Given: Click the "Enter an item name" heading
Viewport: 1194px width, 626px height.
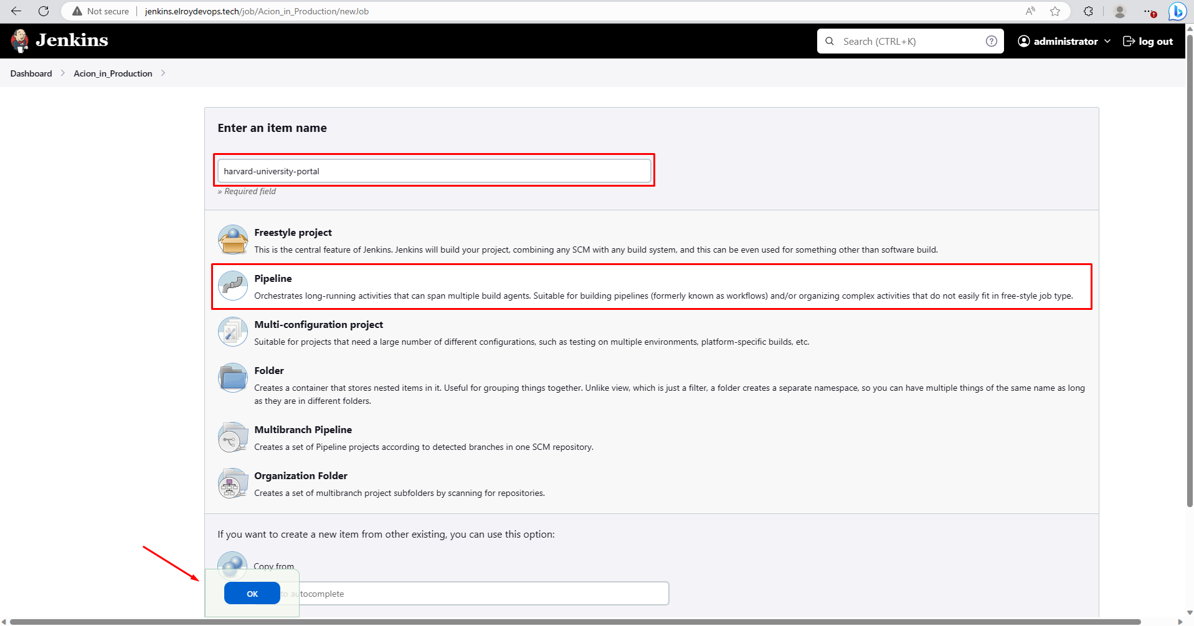Looking at the screenshot, I should (272, 128).
